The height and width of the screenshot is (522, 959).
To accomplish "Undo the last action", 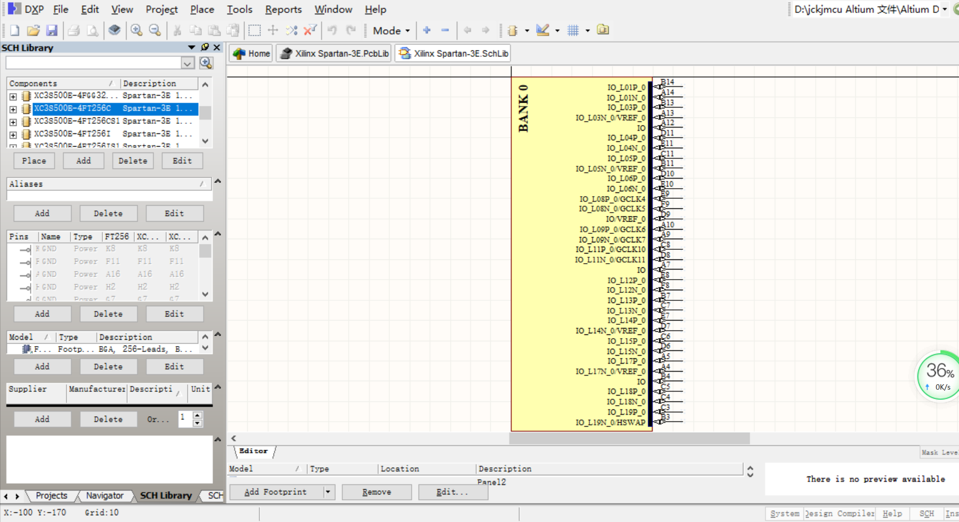I will tap(333, 30).
